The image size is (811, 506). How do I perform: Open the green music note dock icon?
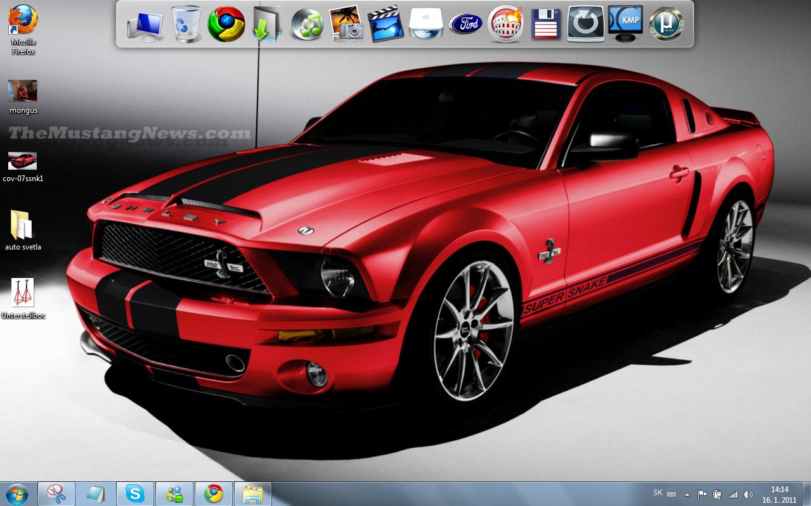point(307,24)
